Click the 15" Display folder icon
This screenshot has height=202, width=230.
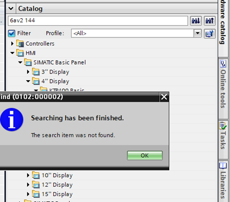click(x=36, y=194)
